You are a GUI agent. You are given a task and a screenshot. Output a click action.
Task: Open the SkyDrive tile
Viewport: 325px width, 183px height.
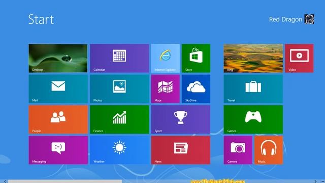pos(196,89)
